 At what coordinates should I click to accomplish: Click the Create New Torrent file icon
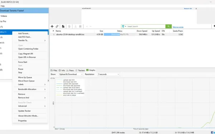coord(63,26)
